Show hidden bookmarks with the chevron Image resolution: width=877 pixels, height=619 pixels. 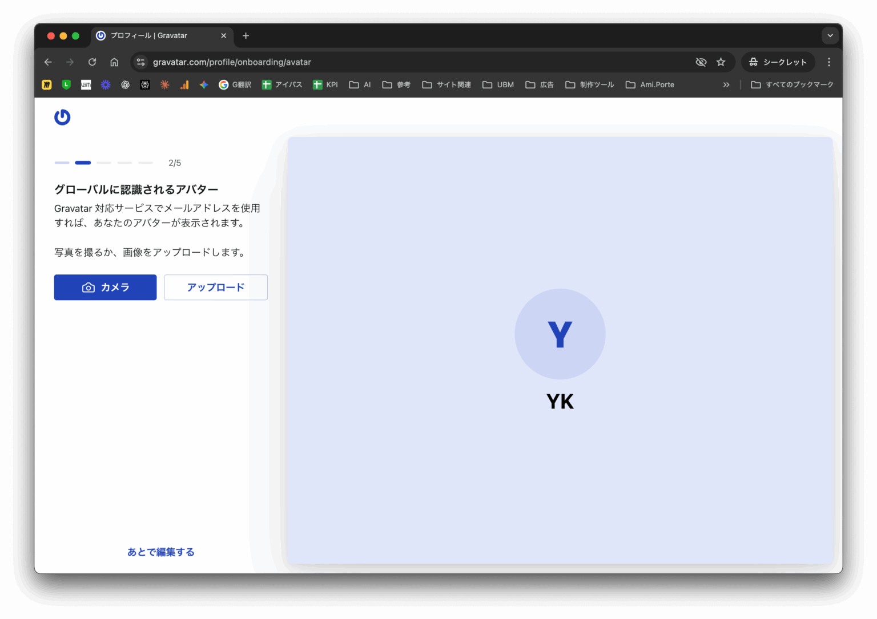(726, 84)
